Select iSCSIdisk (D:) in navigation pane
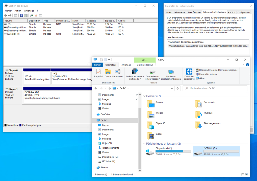The height and width of the screenshot is (181, 257). (109, 162)
